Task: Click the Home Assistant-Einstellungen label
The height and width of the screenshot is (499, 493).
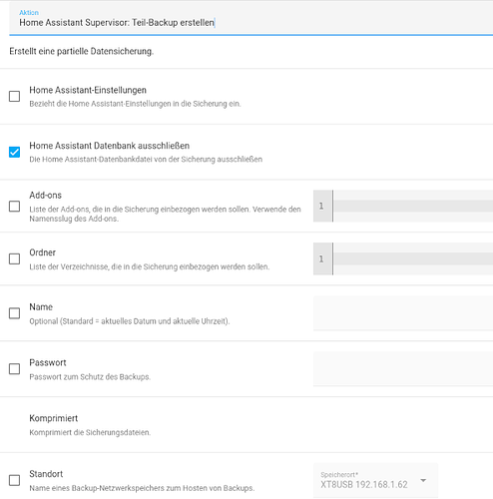Action: coord(88,90)
